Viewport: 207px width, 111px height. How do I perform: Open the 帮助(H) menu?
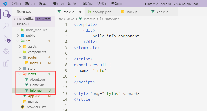117,4
